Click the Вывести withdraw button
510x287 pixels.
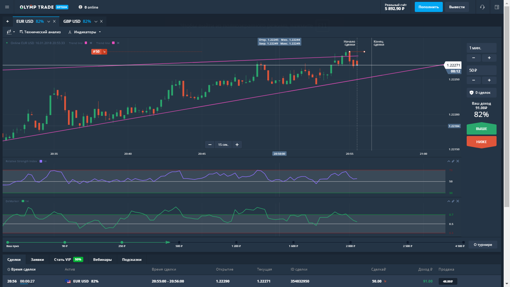(x=457, y=7)
